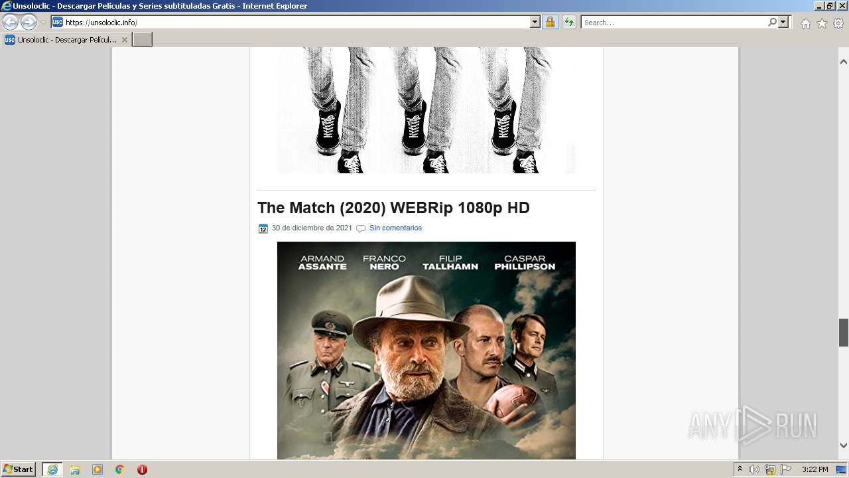Refresh the page with the refresh icon
This screenshot has height=478, width=849.
pyautogui.click(x=569, y=22)
